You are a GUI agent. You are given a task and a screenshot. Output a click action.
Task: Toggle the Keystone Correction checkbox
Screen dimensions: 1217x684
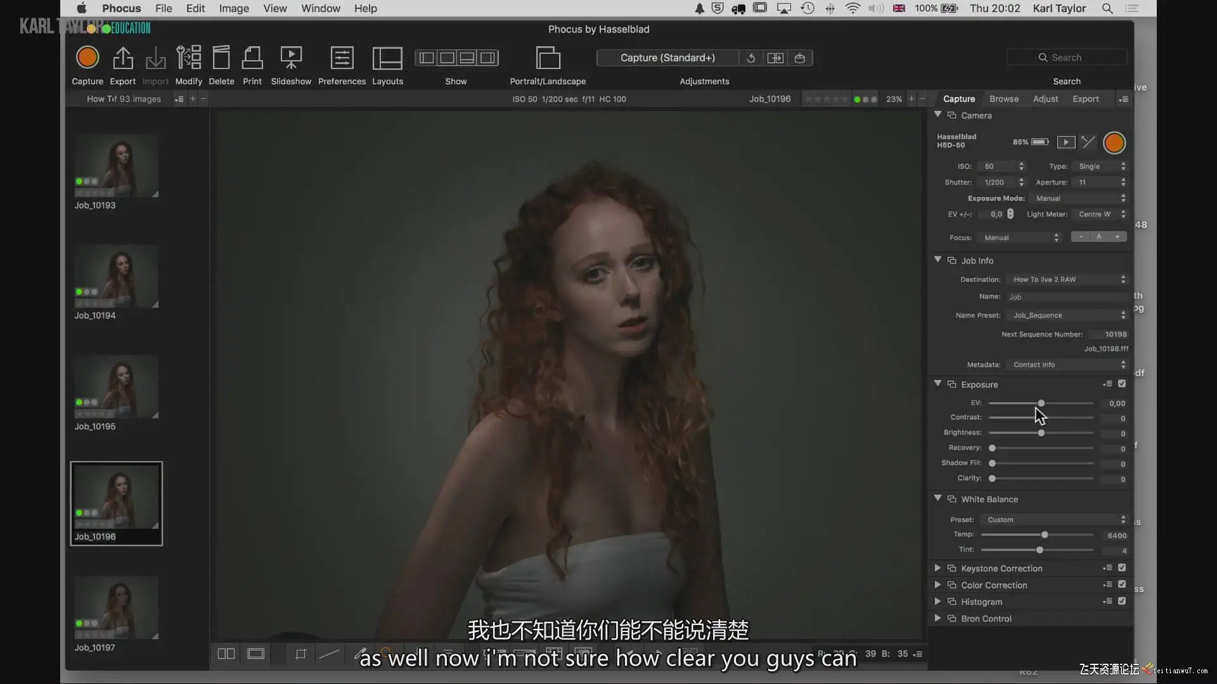click(x=1122, y=568)
